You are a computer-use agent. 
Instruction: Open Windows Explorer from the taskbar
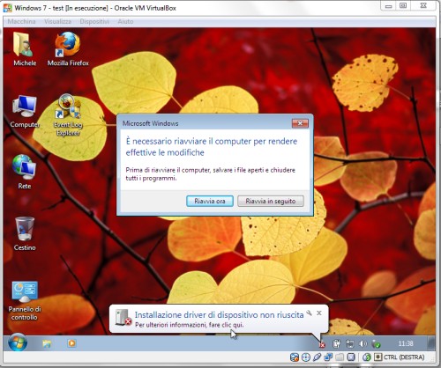pyautogui.click(x=47, y=343)
